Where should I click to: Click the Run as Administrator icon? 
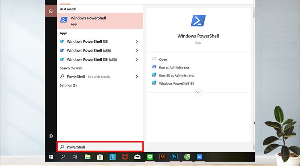click(154, 67)
